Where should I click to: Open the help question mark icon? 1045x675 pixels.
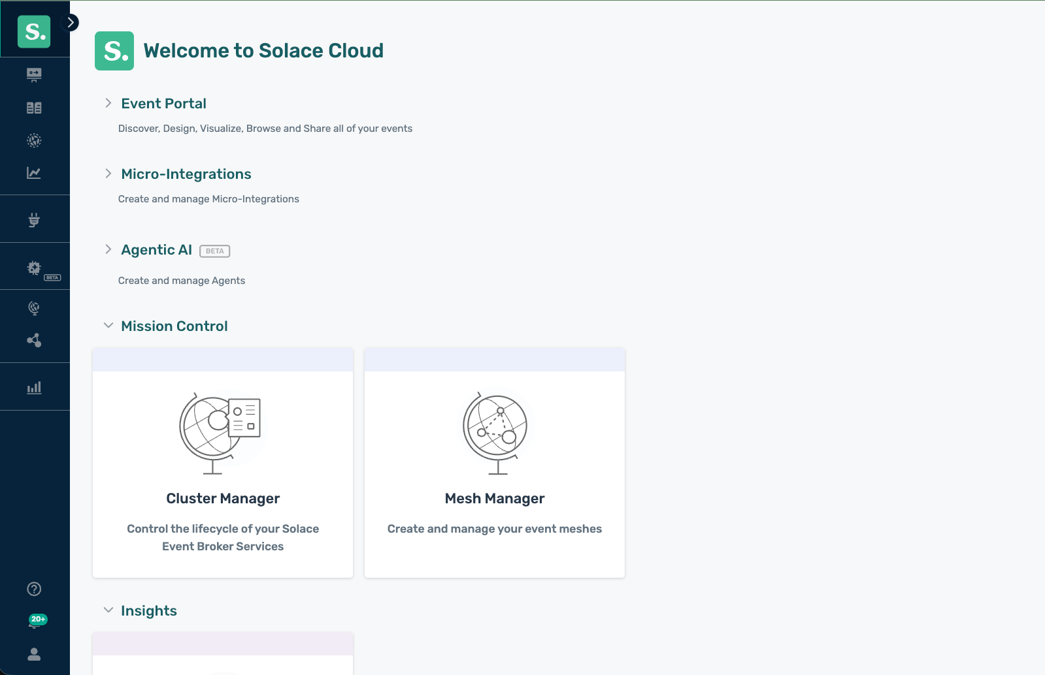(34, 589)
